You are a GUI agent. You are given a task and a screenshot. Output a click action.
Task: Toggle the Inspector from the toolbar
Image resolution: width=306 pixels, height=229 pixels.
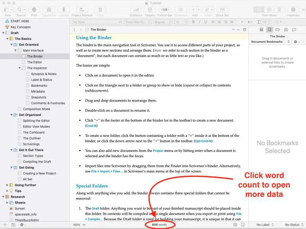(x=293, y=10)
